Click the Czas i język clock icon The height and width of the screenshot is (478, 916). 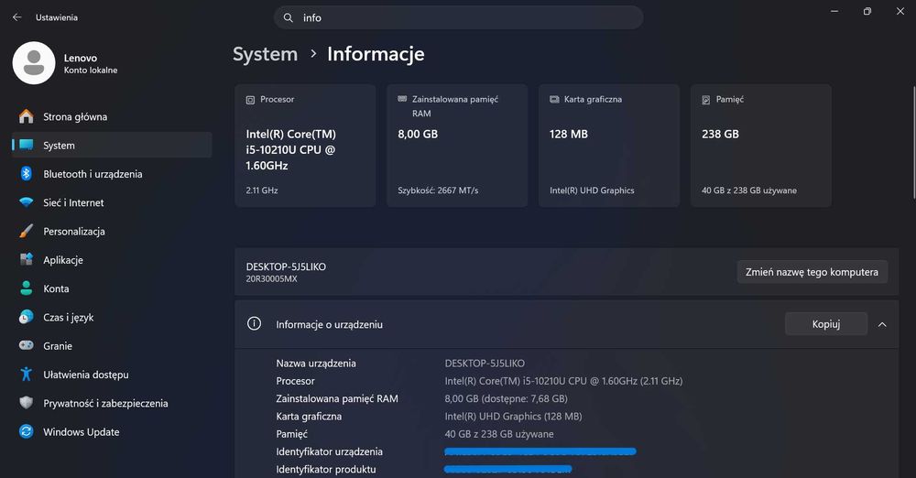click(27, 317)
